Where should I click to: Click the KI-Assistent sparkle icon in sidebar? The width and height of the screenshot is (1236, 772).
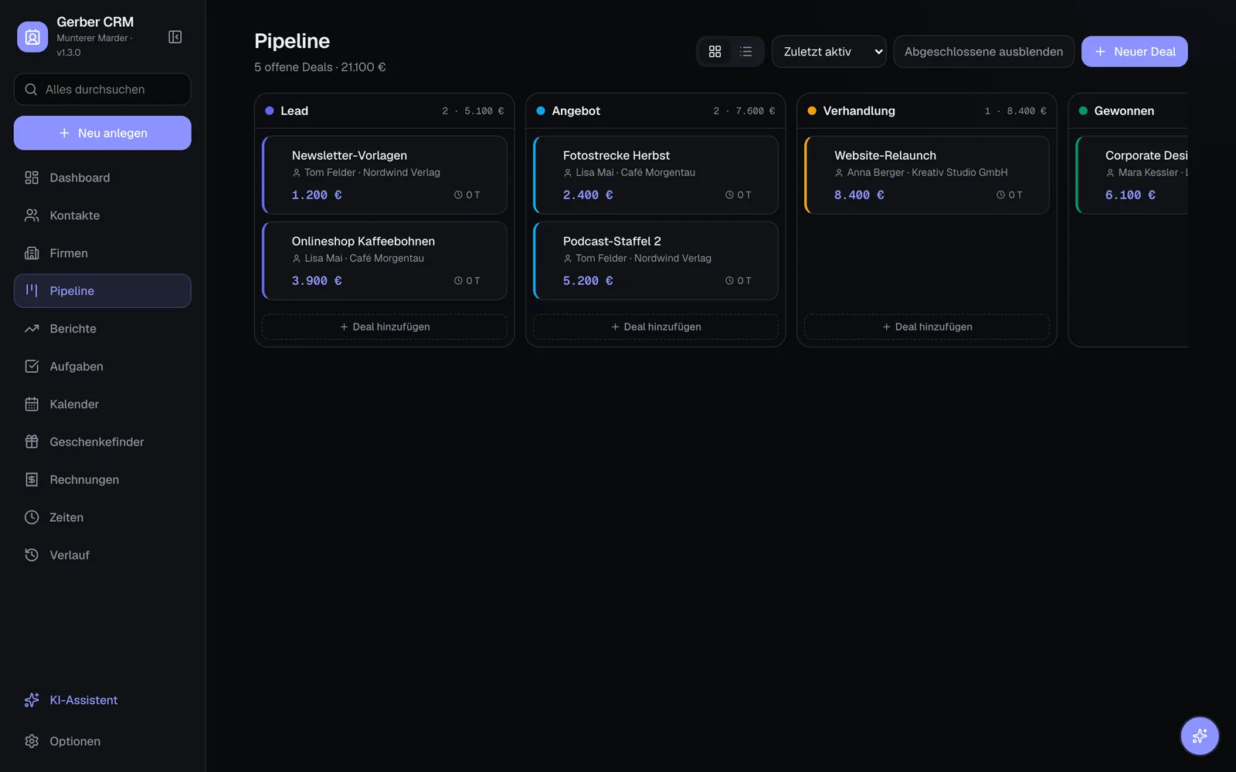tap(32, 700)
